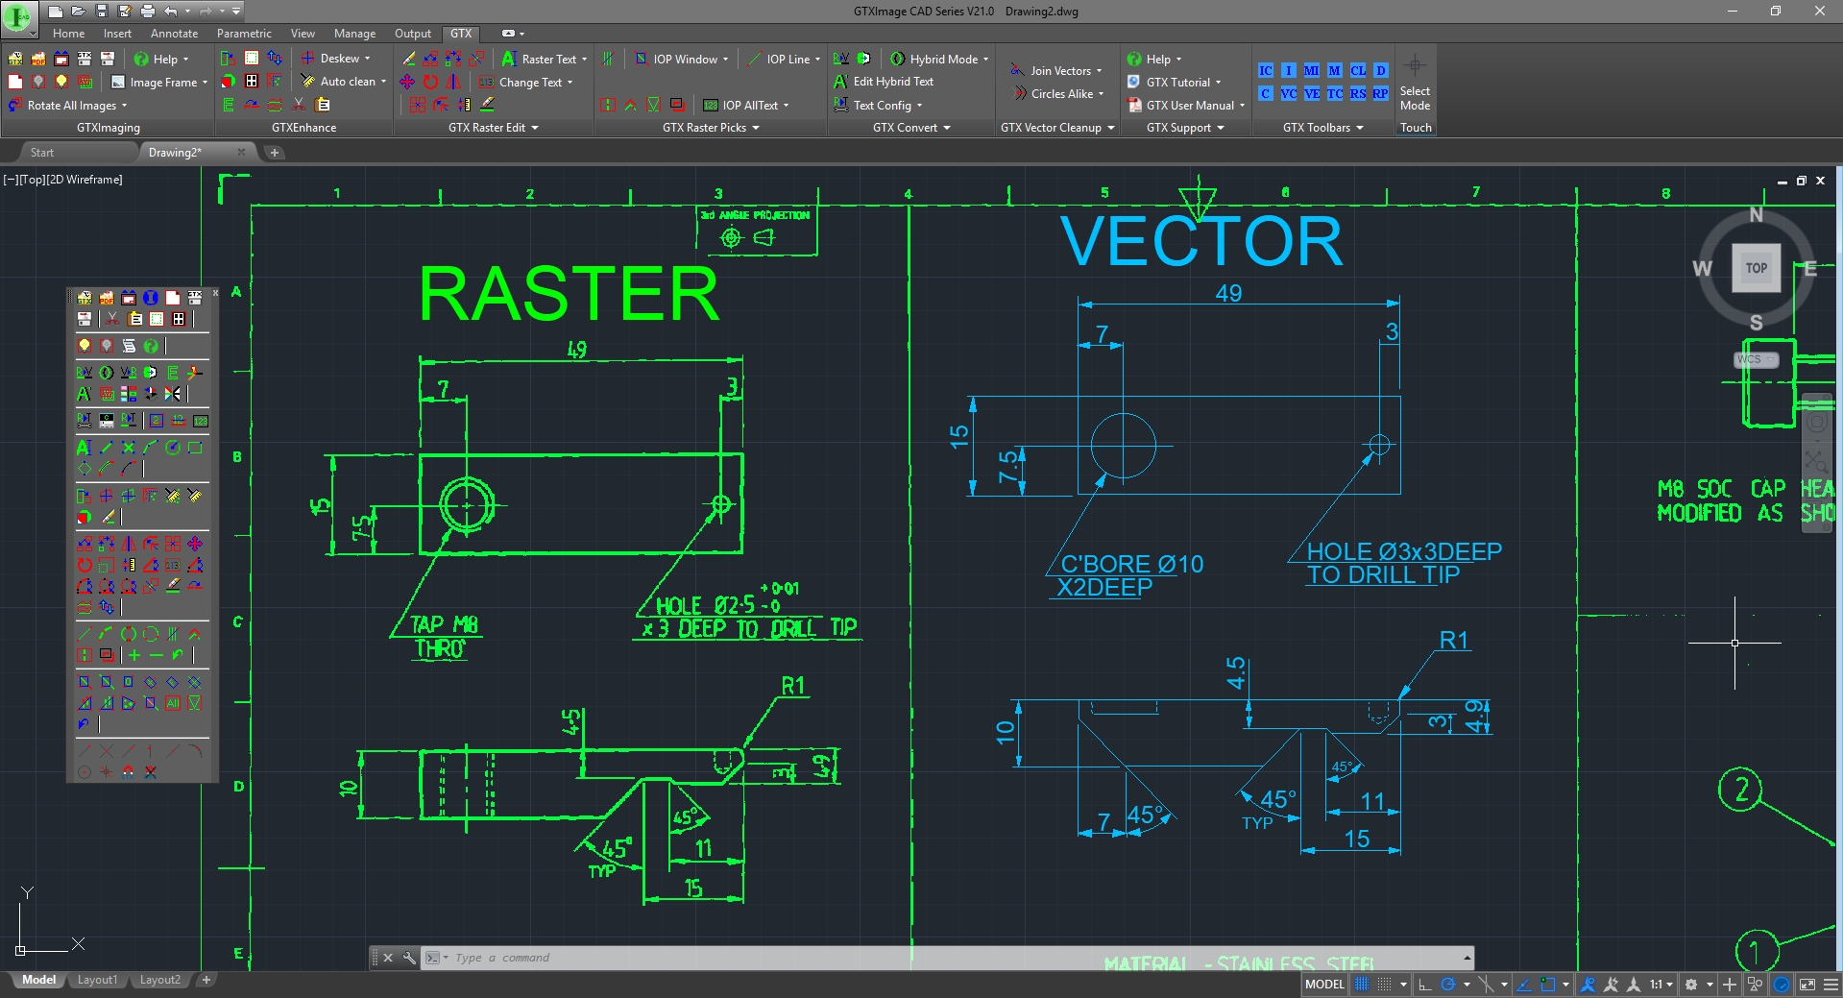Click the Change Text tool icon
1843x998 pixels.
486,83
